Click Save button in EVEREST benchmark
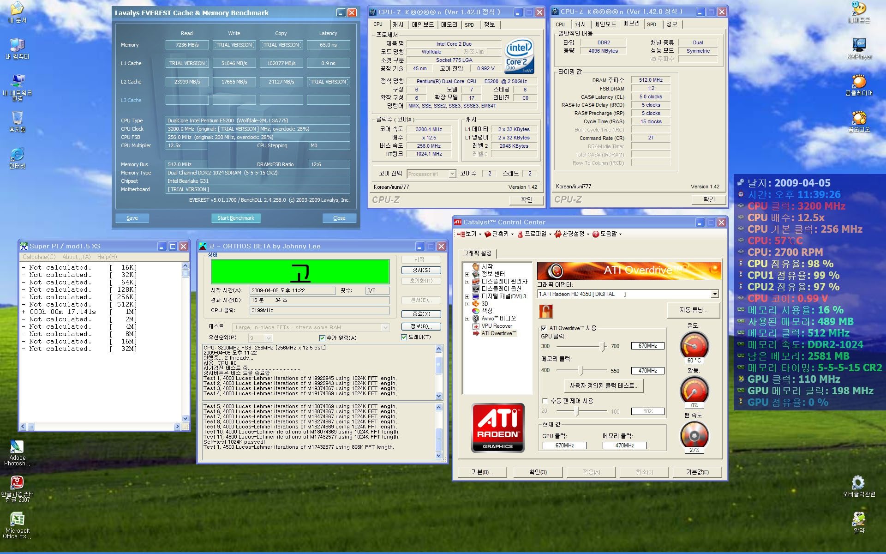Image resolution: width=886 pixels, height=554 pixels. pos(132,218)
